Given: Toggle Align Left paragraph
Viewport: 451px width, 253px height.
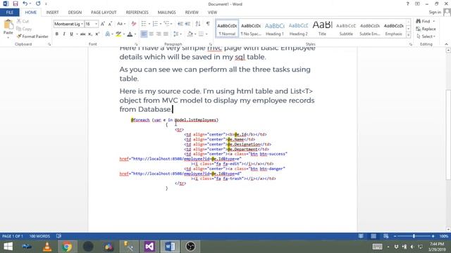Looking at the screenshot, I should click(x=144, y=34).
